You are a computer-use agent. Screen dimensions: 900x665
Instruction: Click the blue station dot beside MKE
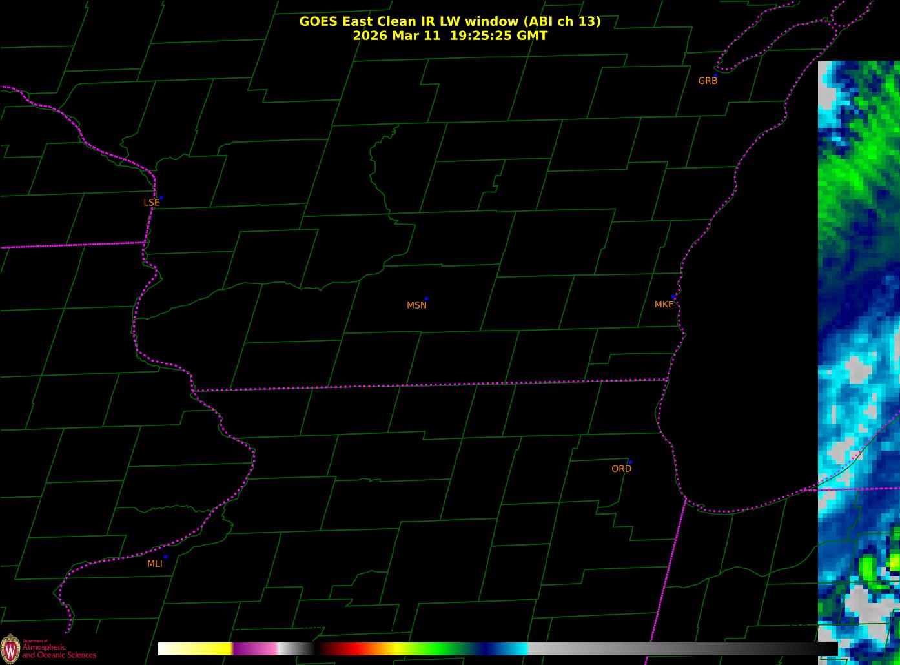click(x=673, y=297)
